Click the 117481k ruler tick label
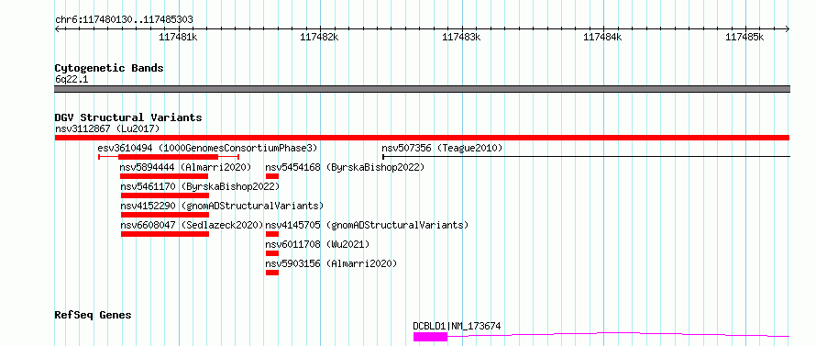Image resolution: width=816 pixels, height=346 pixels. [178, 37]
